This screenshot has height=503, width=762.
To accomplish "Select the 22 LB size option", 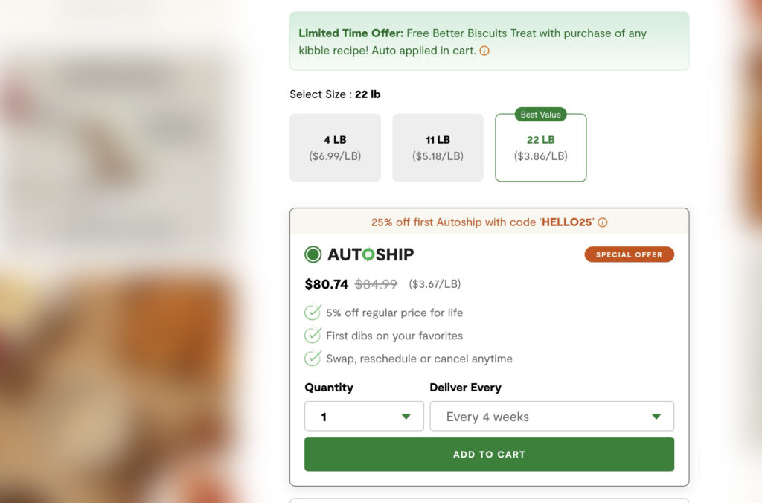I will click(541, 148).
